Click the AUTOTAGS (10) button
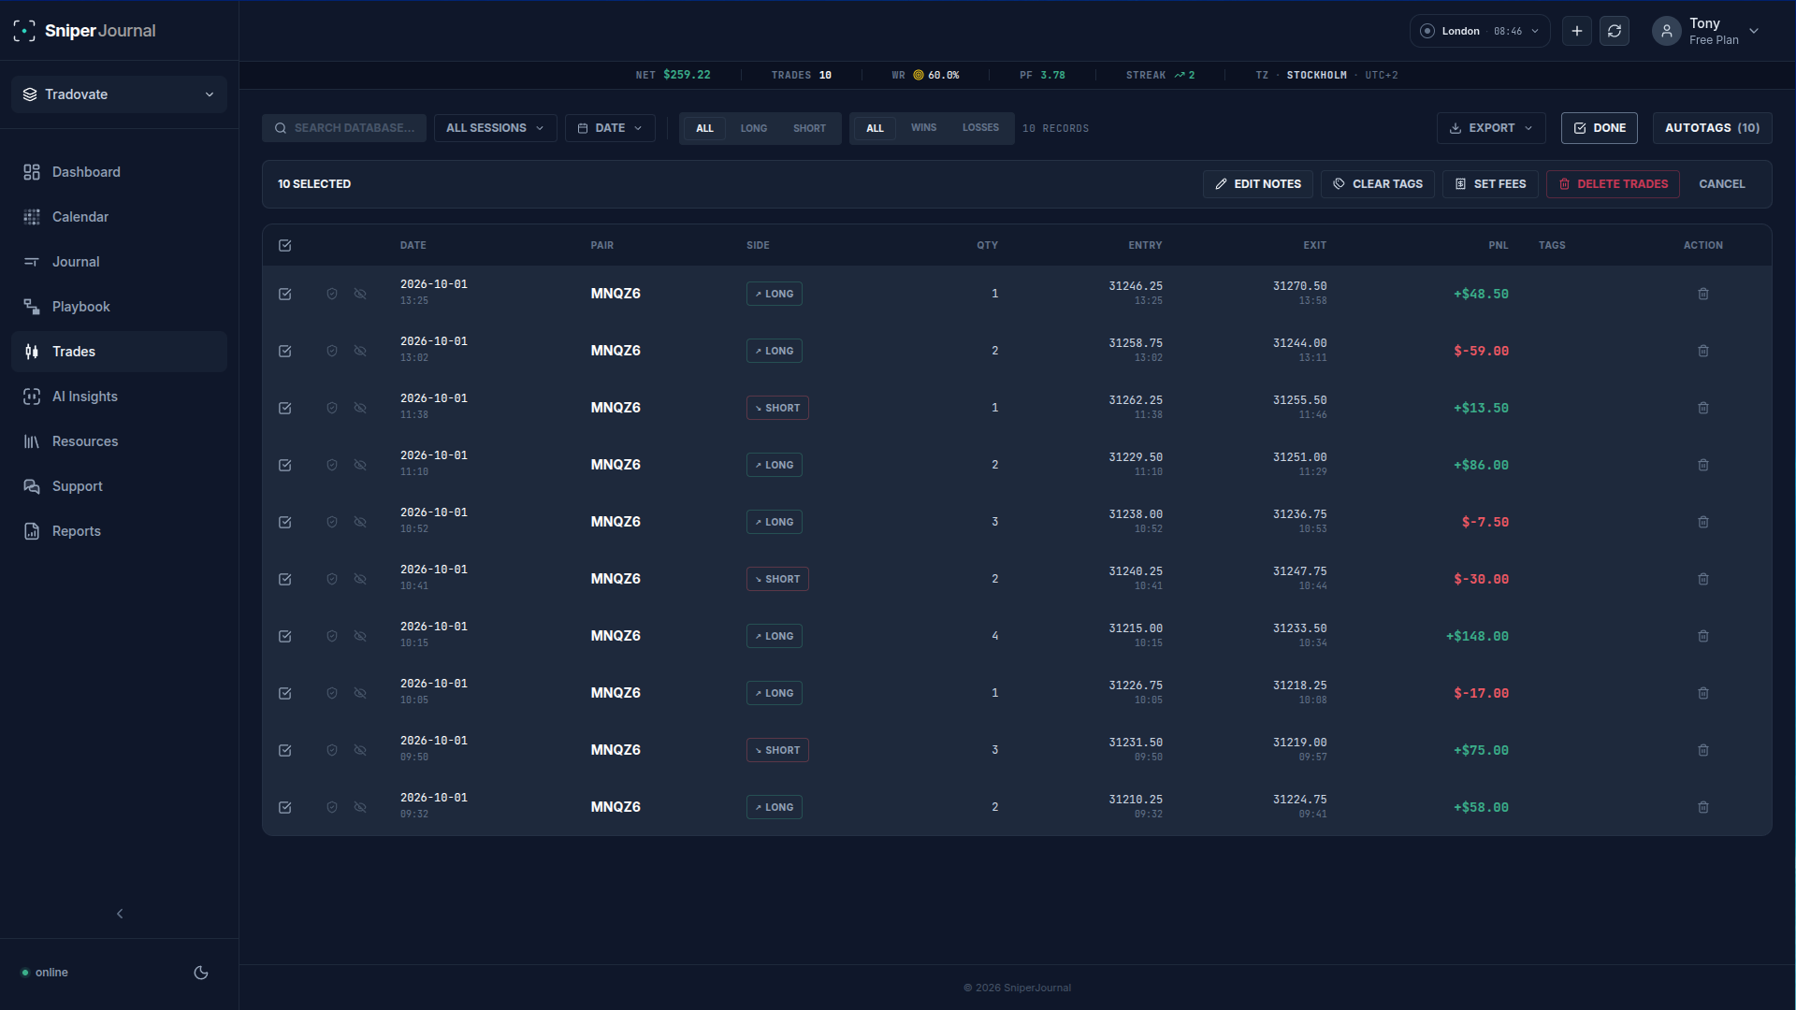Viewport: 1796px width, 1010px height. tap(1712, 128)
